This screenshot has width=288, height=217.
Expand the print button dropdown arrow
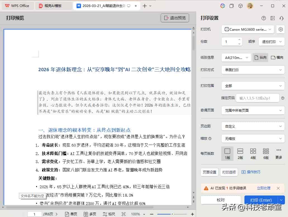(281, 200)
